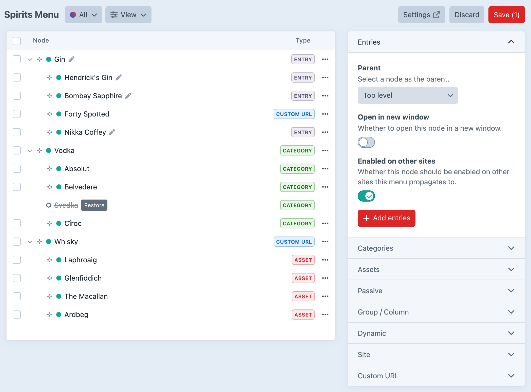Click the Add entries button
This screenshot has width=531, height=392.
pyautogui.click(x=387, y=218)
